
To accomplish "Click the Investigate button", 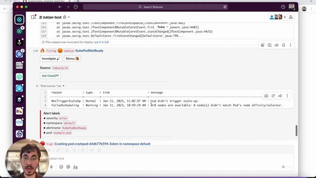I will tap(51, 58).
